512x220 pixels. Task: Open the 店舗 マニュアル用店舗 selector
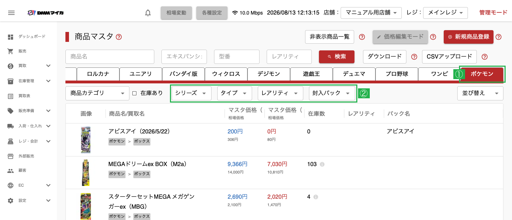pyautogui.click(x=371, y=13)
